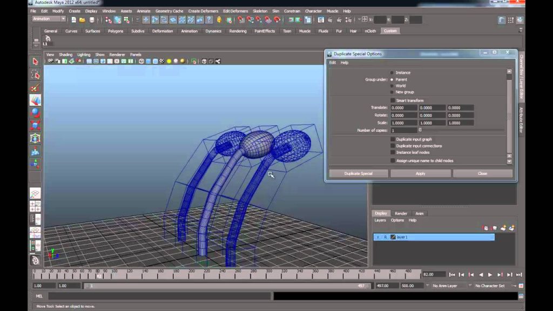Select by component type mode icon

126,20
